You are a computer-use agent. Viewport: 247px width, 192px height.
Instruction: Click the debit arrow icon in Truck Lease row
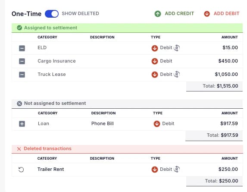click(155, 75)
